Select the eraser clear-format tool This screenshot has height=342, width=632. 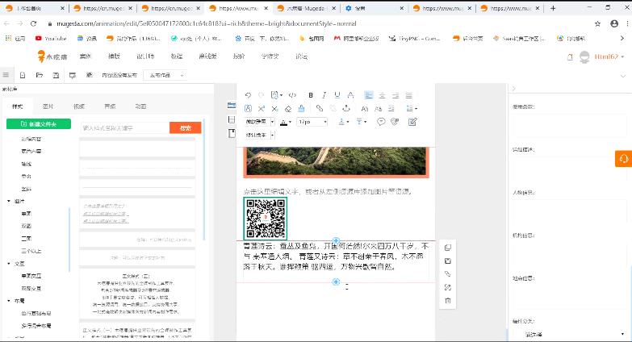tap(288, 108)
